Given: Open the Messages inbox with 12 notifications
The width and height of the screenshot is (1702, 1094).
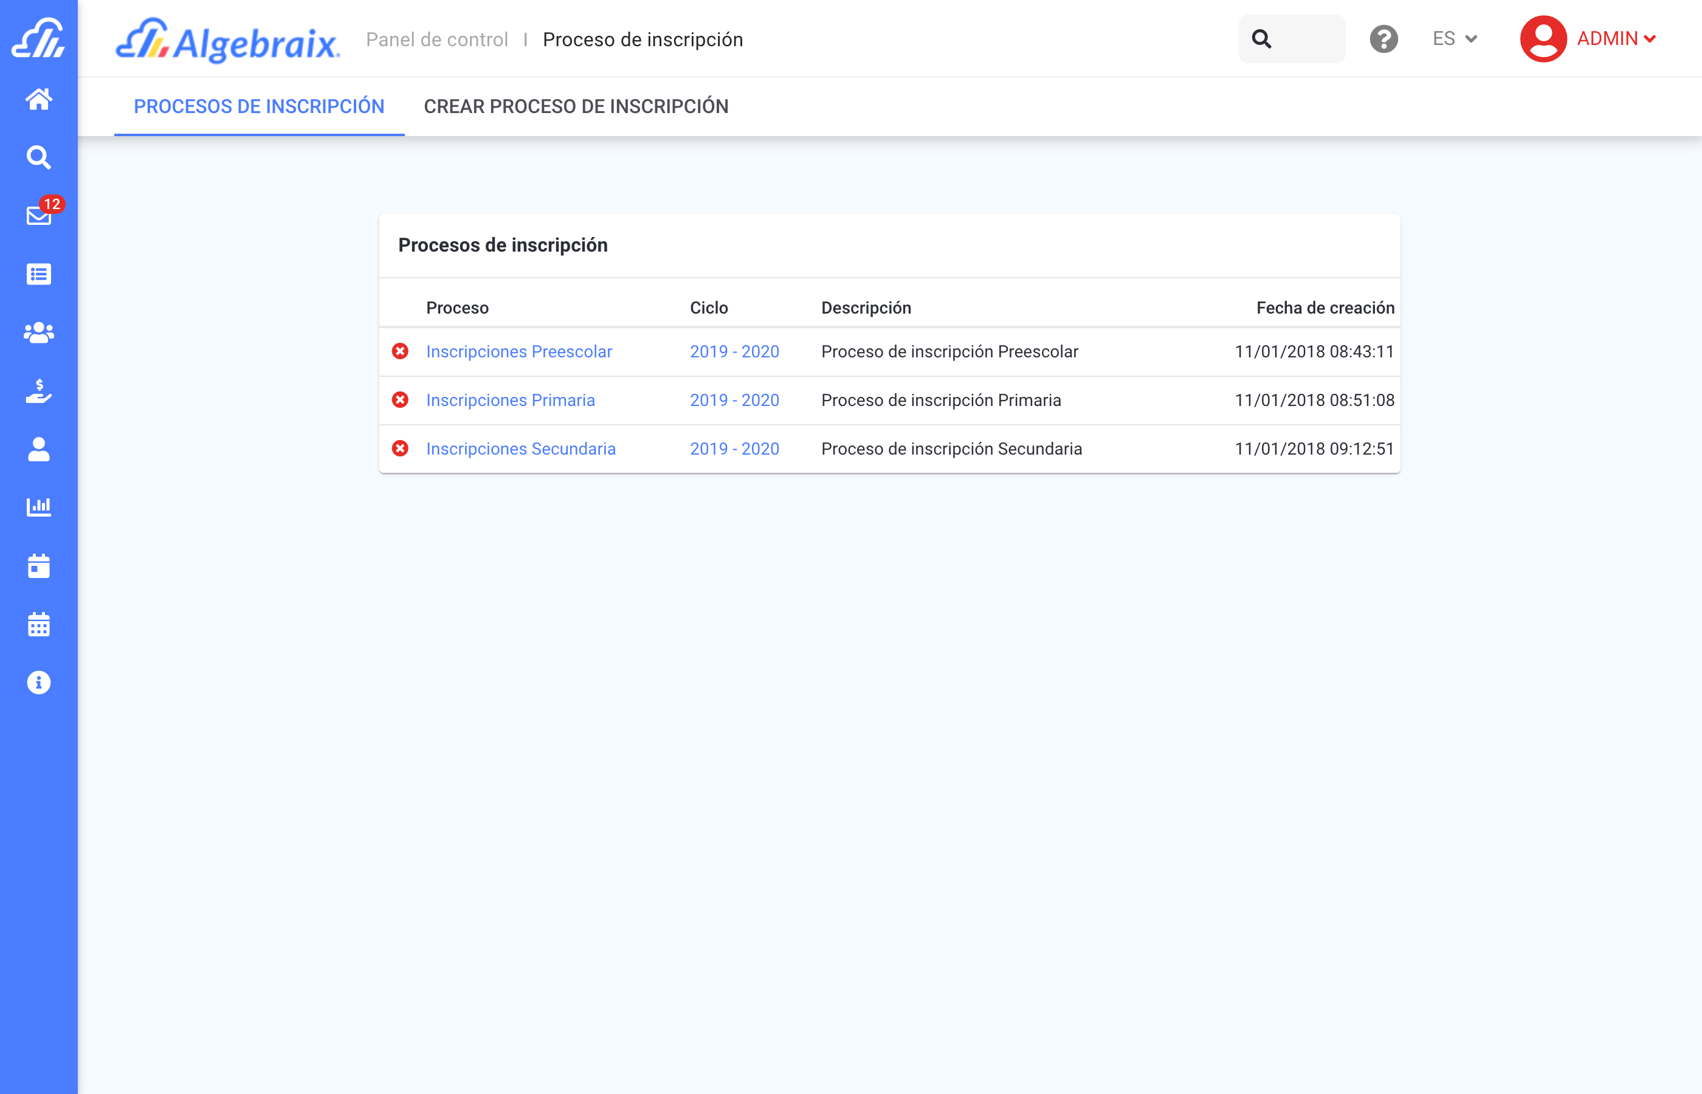Looking at the screenshot, I should [39, 215].
